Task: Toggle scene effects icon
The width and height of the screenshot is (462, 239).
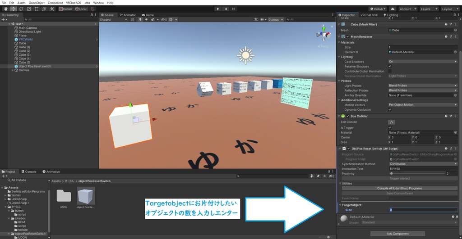Action: point(152,19)
